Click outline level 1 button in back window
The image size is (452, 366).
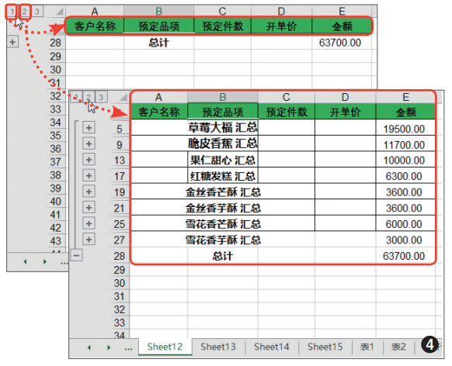[x=12, y=12]
